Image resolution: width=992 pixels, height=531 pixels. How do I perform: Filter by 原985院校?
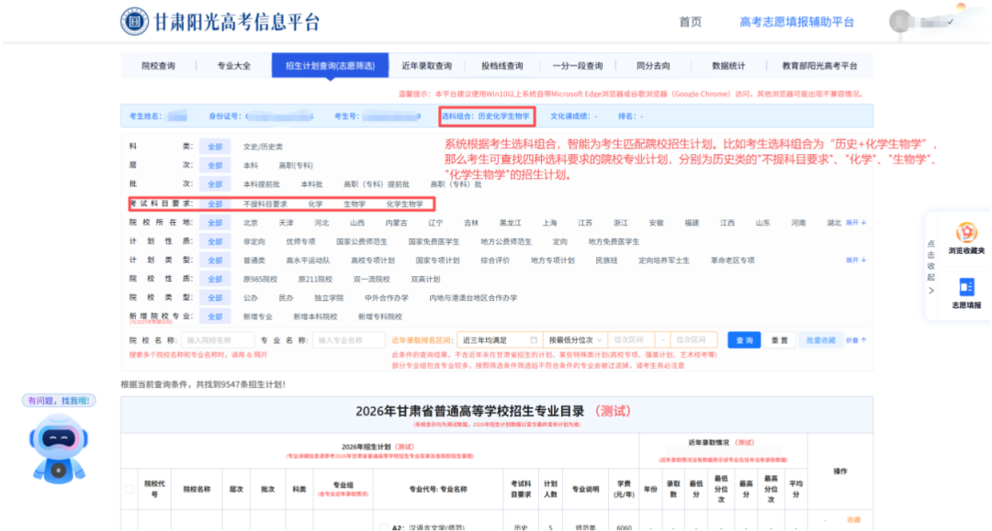[x=260, y=279]
